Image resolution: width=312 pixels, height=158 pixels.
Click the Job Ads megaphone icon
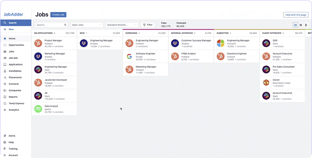tap(5, 58)
